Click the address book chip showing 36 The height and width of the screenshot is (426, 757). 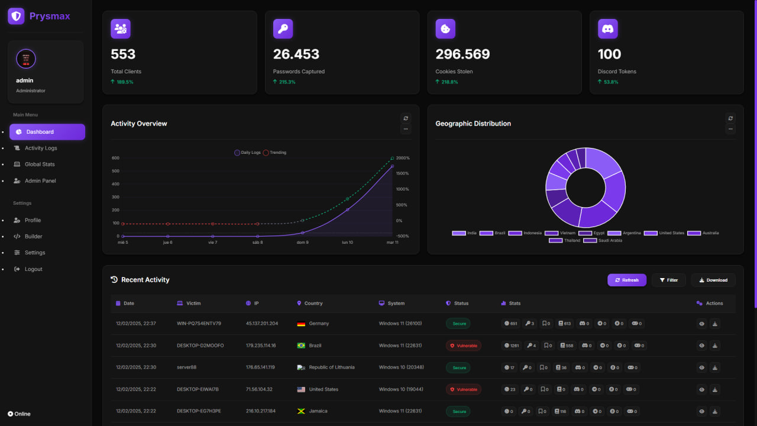click(561, 367)
